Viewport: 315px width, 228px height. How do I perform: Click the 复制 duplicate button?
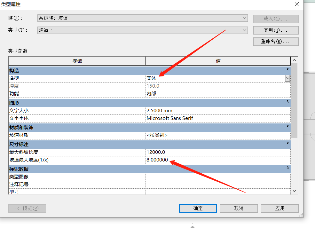(276, 30)
